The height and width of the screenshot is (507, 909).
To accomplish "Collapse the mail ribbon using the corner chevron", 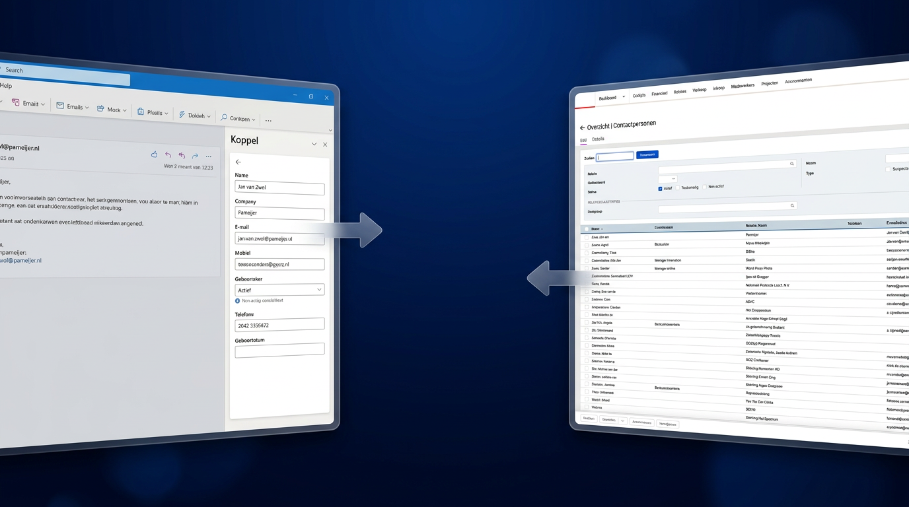I will tap(330, 131).
